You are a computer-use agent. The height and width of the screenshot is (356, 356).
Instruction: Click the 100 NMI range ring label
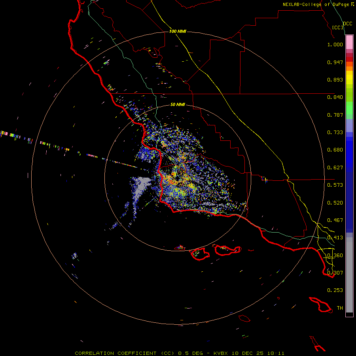click(x=178, y=31)
